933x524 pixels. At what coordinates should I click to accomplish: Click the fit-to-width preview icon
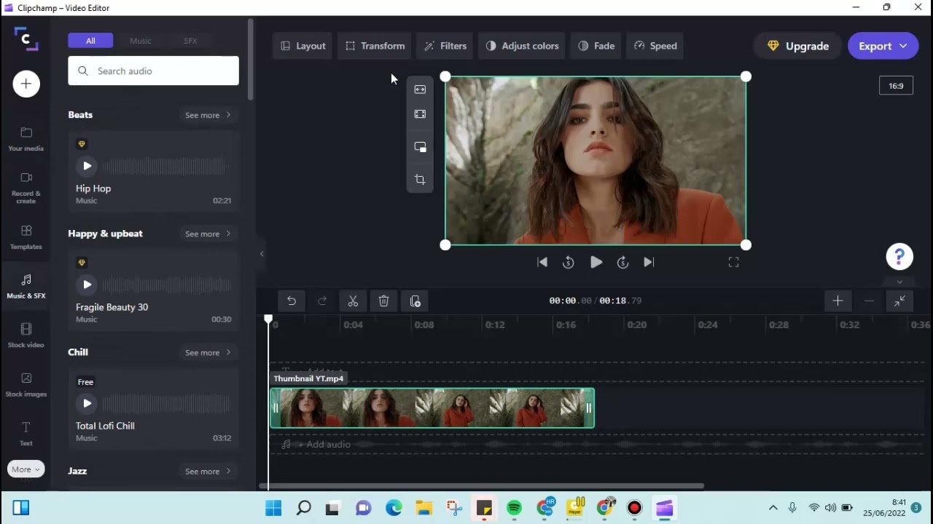(420, 90)
